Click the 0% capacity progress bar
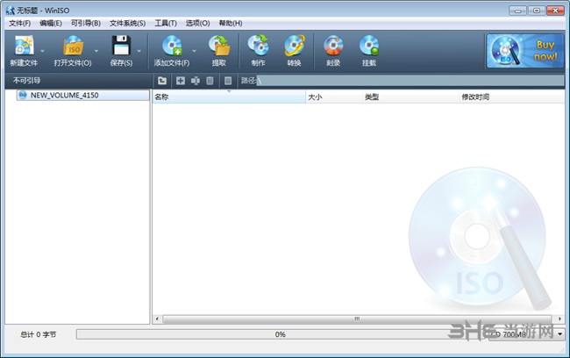Screen dimensions: 570x358 click(x=280, y=334)
